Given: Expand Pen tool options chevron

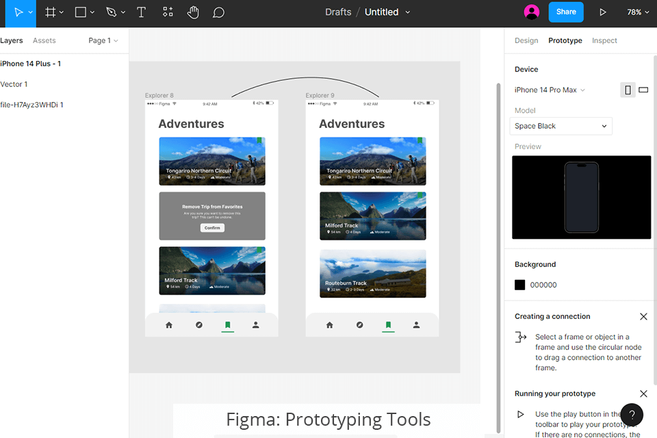Looking at the screenshot, I should tap(123, 12).
